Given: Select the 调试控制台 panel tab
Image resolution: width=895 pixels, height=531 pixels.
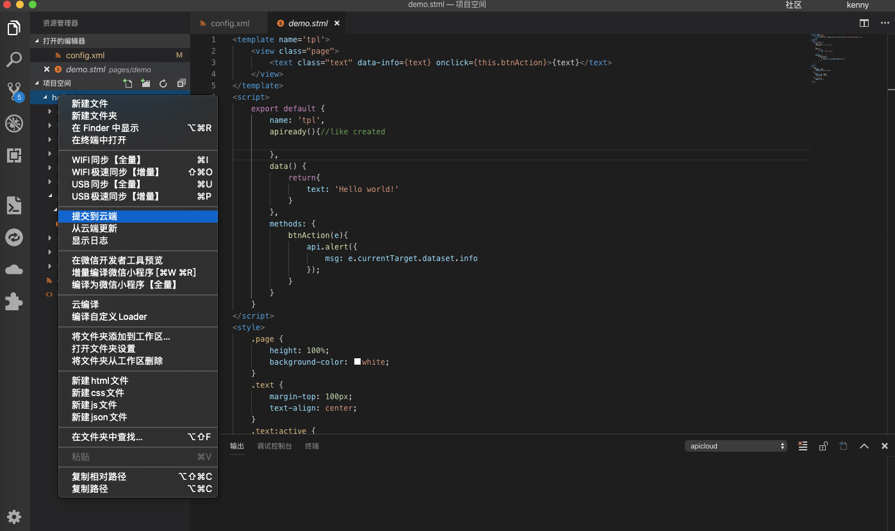Looking at the screenshot, I should pyautogui.click(x=274, y=446).
